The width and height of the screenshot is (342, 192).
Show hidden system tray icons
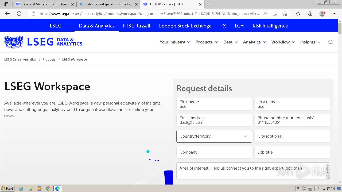[x=298, y=189]
